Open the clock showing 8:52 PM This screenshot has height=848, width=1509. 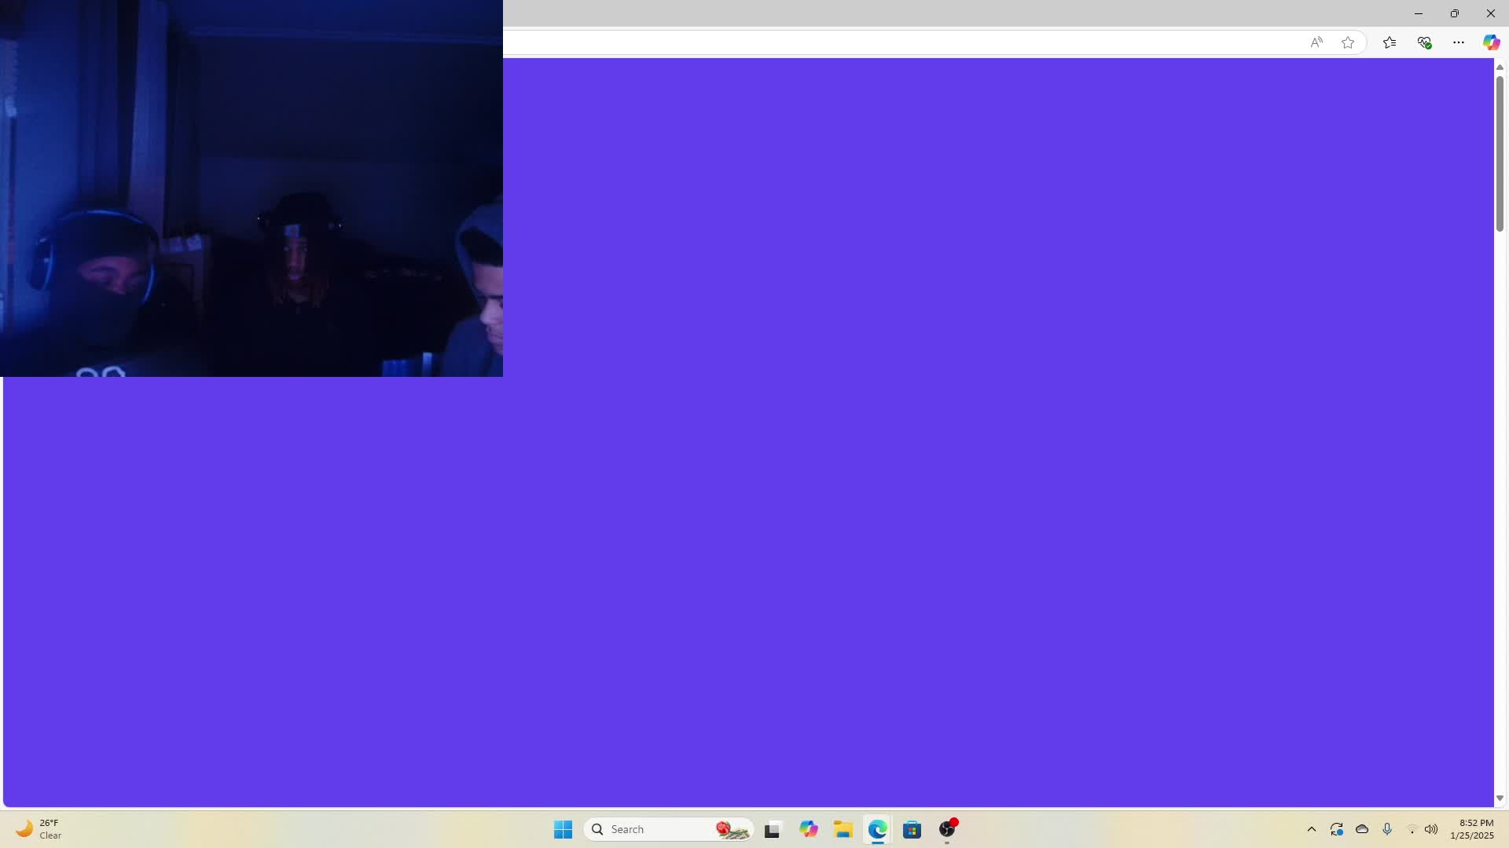pyautogui.click(x=1472, y=829)
